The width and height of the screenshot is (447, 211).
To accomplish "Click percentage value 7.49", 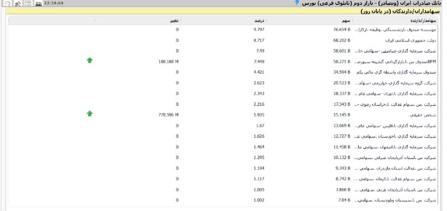I will point(260,51).
